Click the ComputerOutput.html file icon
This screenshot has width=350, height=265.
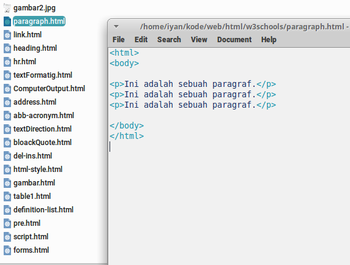pyautogui.click(x=7, y=89)
